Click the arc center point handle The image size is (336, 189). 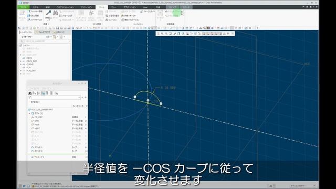coord(148,100)
